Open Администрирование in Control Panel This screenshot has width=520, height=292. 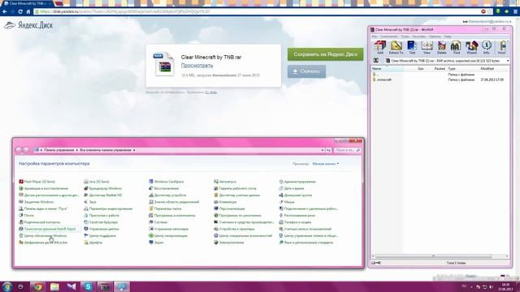click(297, 182)
